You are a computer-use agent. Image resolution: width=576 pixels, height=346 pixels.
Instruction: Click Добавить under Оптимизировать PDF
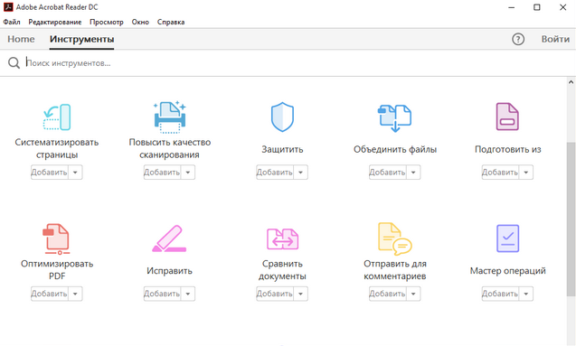pyautogui.click(x=49, y=294)
